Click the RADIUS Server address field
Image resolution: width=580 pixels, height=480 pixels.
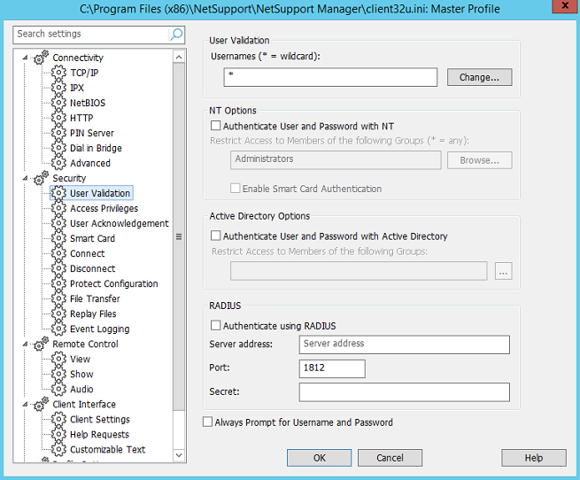(x=405, y=345)
